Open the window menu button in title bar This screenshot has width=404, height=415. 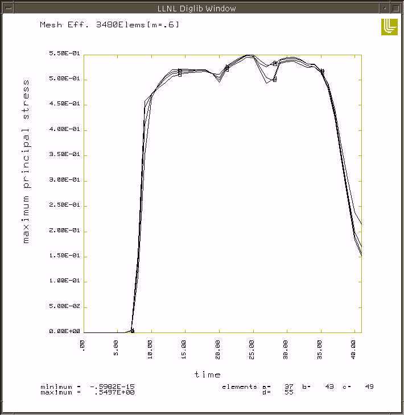[x=8, y=8]
